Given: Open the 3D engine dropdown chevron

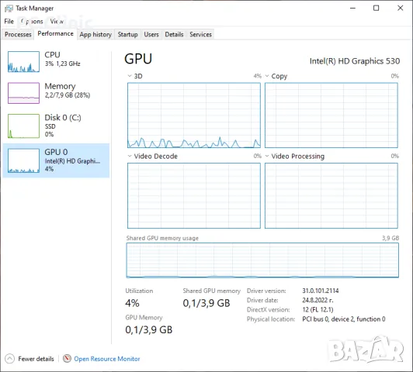Looking at the screenshot, I should click(130, 76).
